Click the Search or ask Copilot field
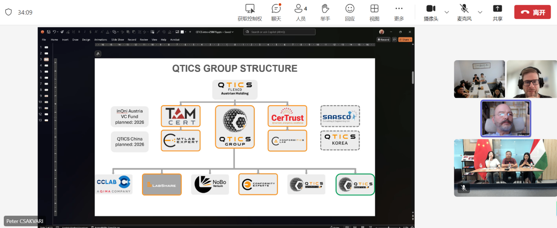Image resolution: width=557 pixels, height=228 pixels. (279, 32)
